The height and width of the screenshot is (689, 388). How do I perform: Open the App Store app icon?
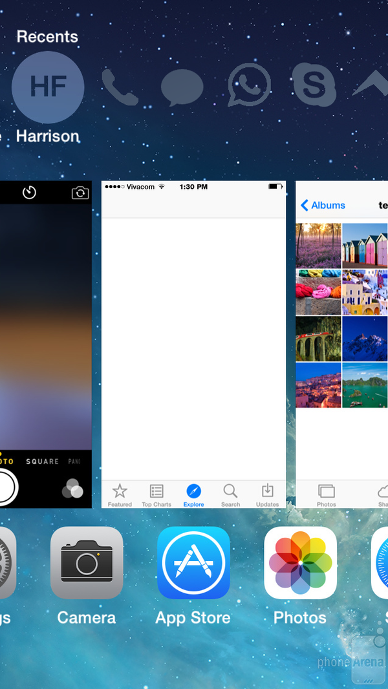[193, 562]
